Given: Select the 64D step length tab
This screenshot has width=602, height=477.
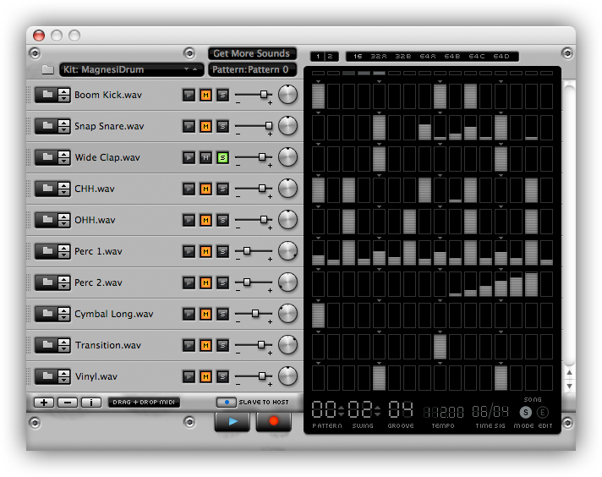Looking at the screenshot, I should 501,57.
